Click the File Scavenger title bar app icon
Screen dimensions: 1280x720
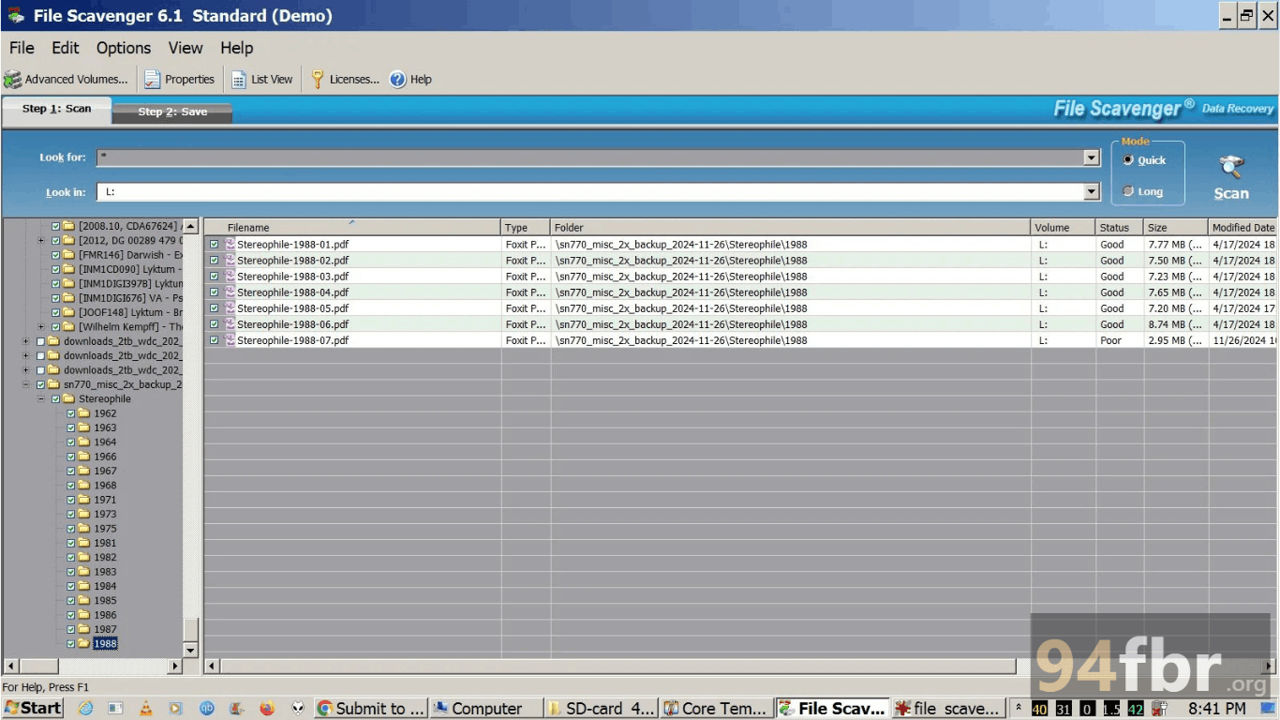coord(16,16)
